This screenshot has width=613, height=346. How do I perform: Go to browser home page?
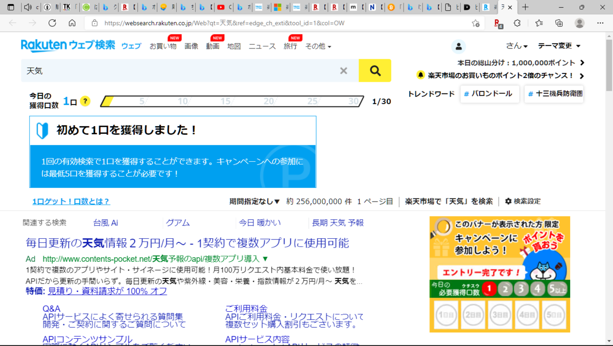point(72,23)
